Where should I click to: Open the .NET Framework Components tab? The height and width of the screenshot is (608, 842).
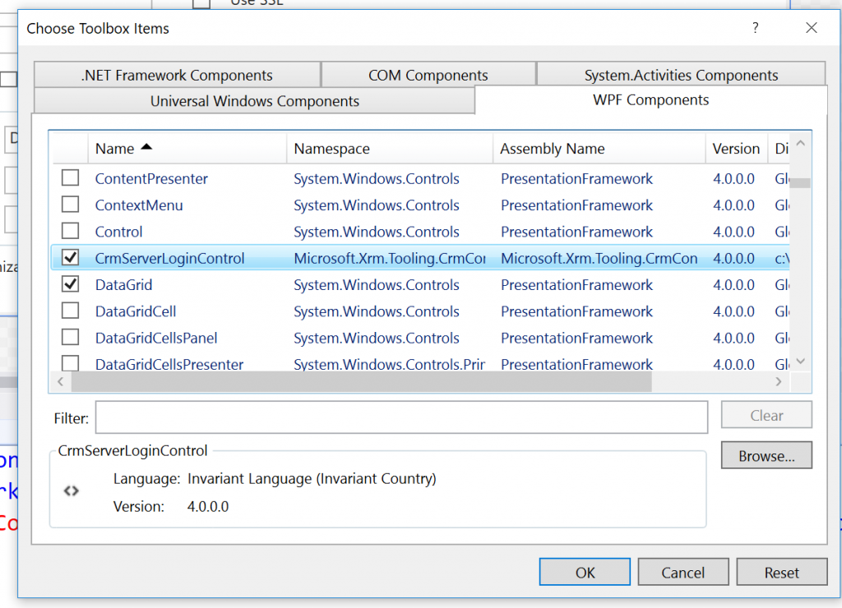(x=176, y=74)
